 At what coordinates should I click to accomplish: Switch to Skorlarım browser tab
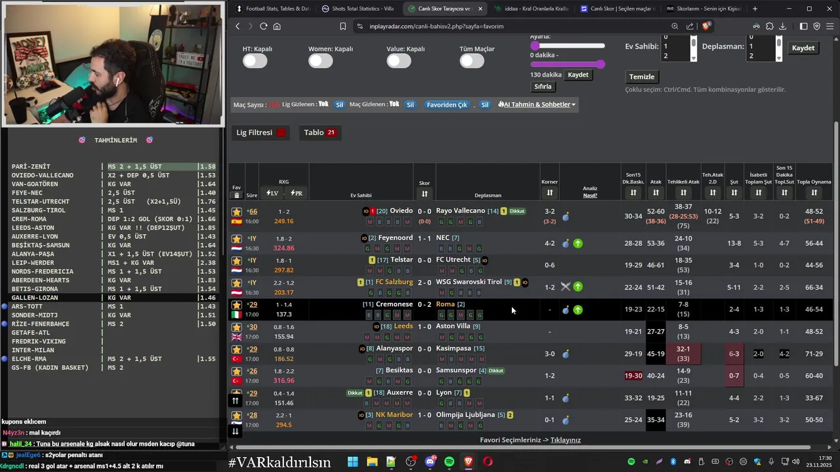click(703, 9)
